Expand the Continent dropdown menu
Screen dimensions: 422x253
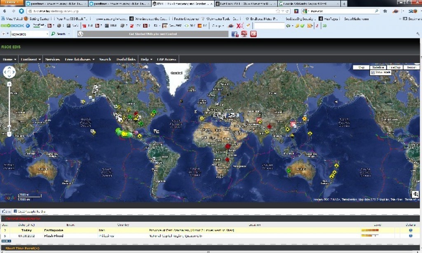tap(31, 59)
